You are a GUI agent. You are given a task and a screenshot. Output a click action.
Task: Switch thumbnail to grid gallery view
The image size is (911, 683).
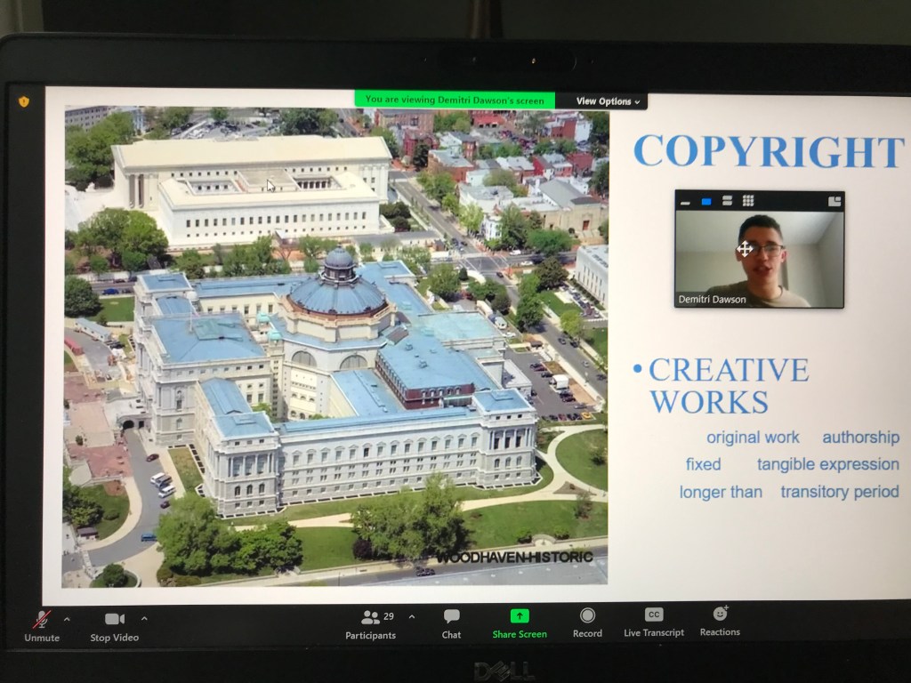tap(748, 201)
